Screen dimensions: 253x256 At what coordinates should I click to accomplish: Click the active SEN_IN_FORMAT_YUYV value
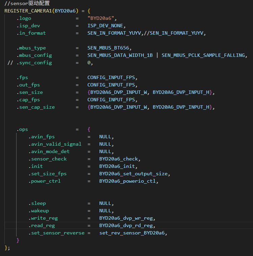[114, 33]
